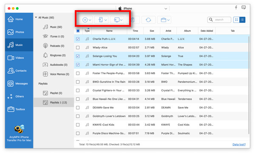Check the Foster The People song checkbox
The image size is (255, 154).
(x=78, y=73)
